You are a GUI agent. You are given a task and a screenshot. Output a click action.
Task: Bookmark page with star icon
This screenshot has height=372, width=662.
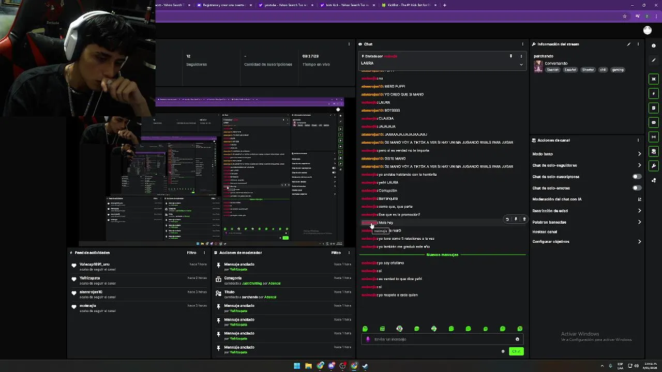coord(625,17)
